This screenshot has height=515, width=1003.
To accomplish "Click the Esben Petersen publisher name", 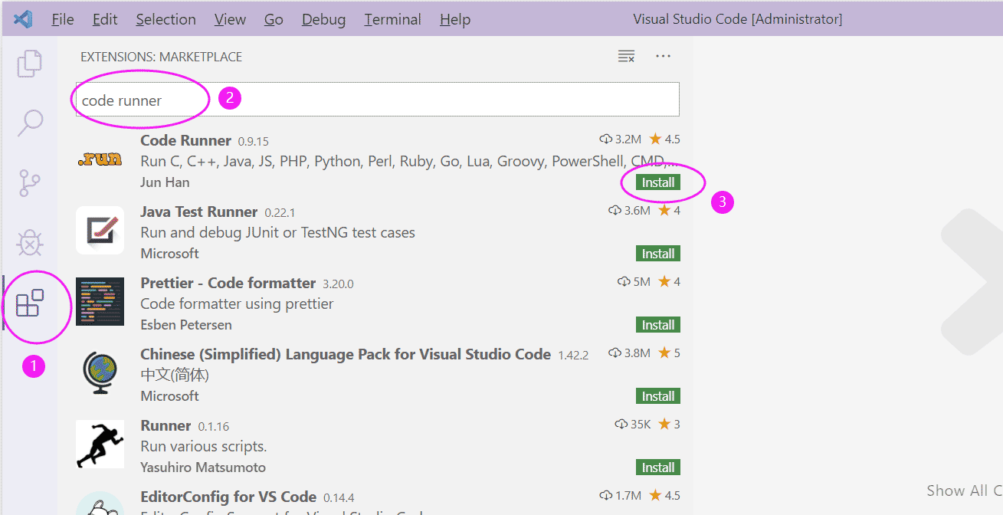I will [x=186, y=325].
